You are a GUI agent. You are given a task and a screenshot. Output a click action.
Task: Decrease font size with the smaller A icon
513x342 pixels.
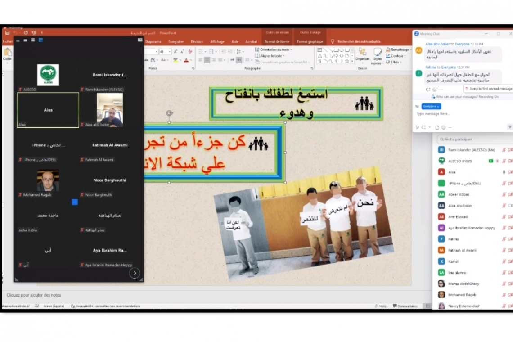(183, 51)
